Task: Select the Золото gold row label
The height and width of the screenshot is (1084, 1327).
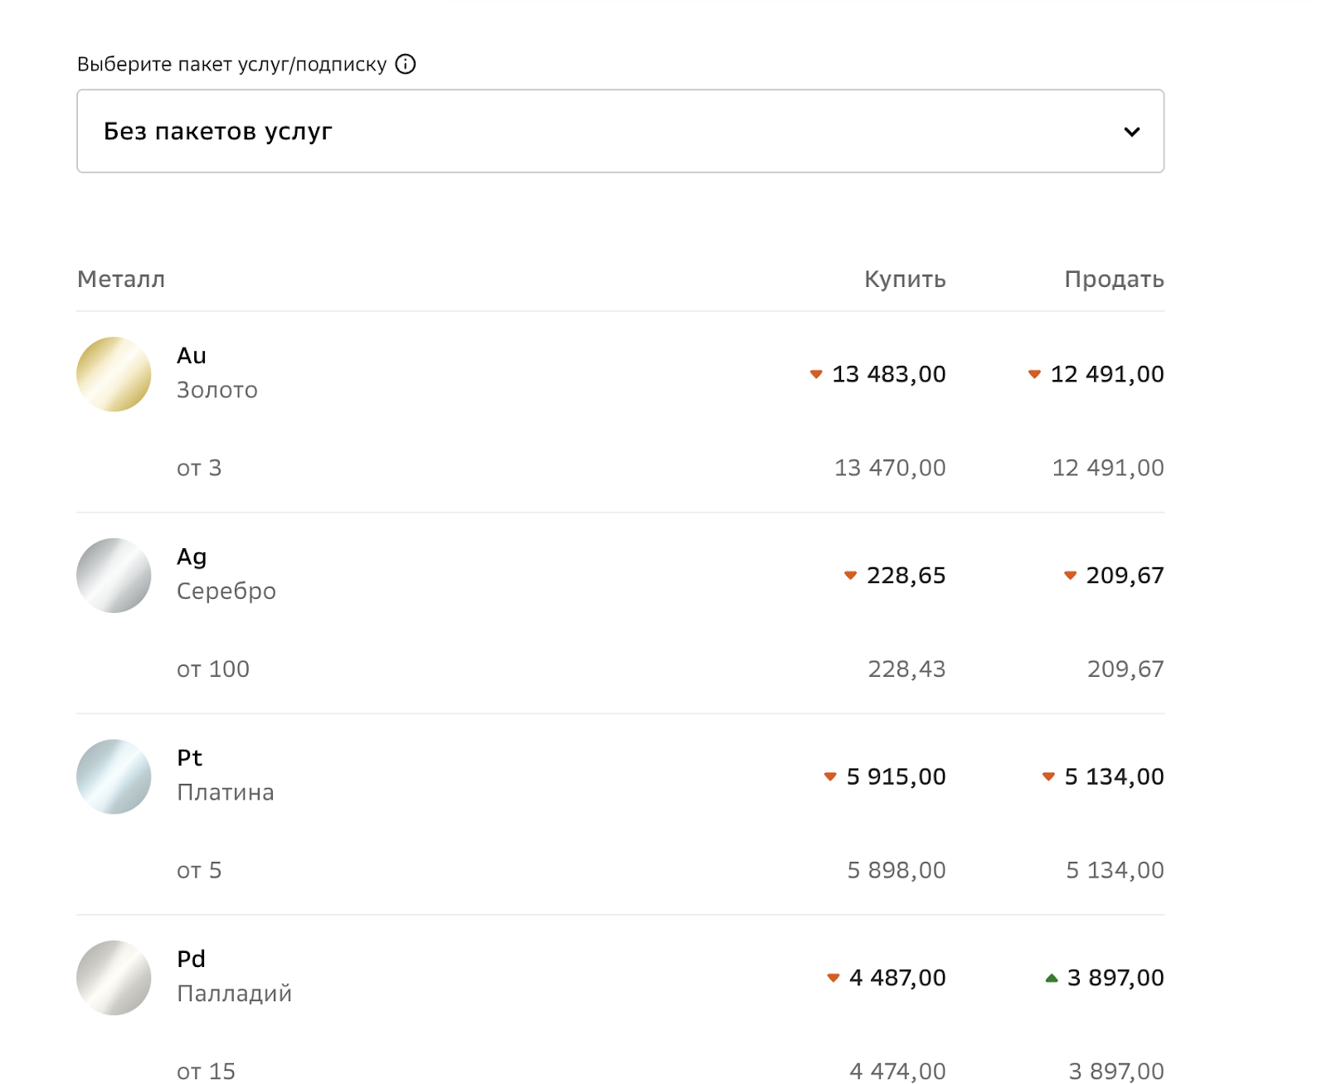Action: click(217, 390)
